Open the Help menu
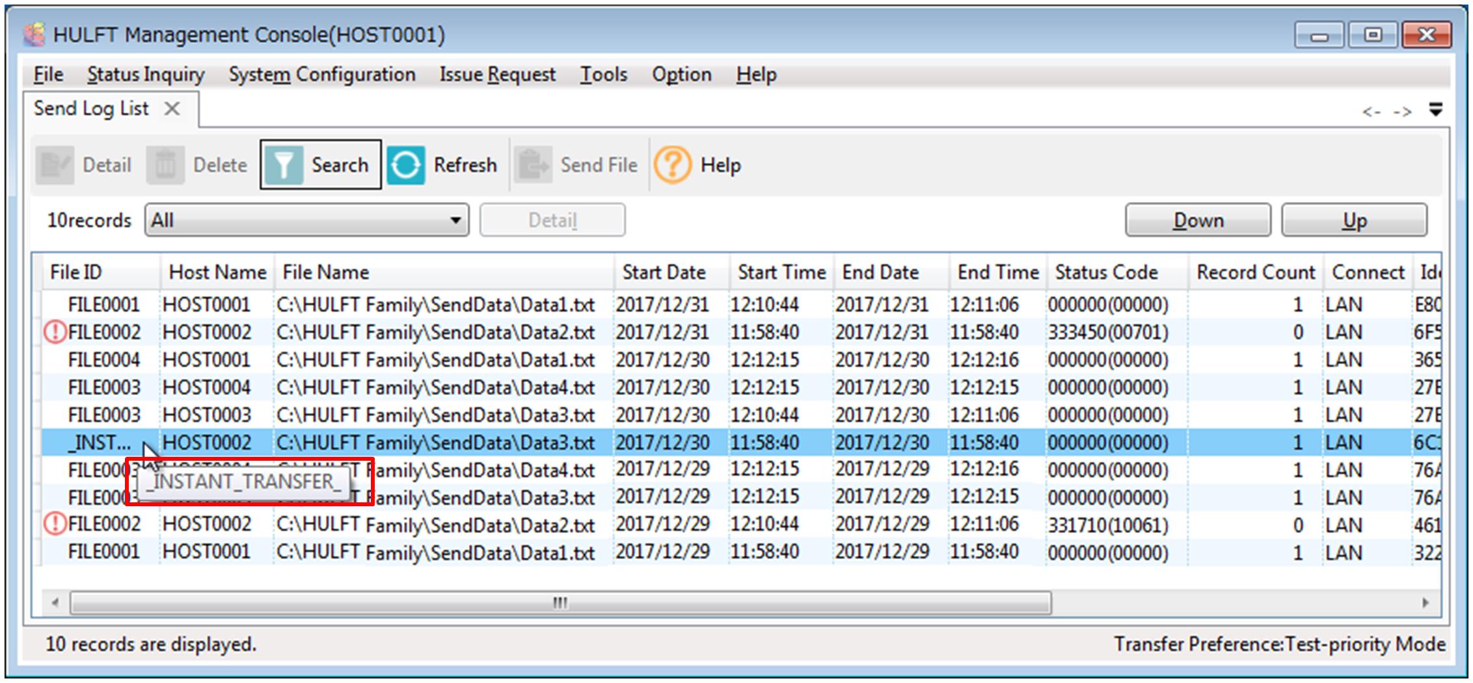The image size is (1473, 683). (756, 75)
